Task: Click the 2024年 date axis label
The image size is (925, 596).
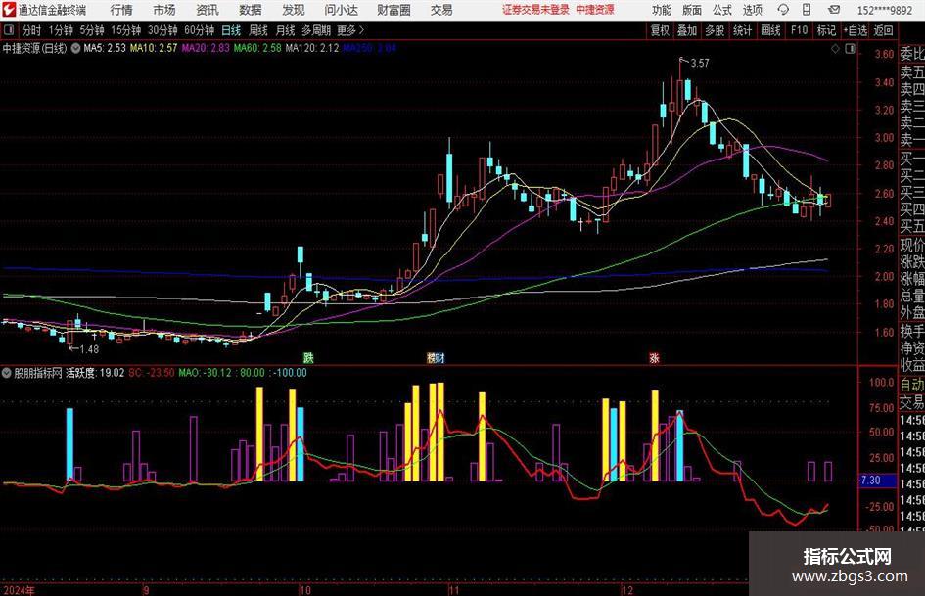Action: (19, 590)
